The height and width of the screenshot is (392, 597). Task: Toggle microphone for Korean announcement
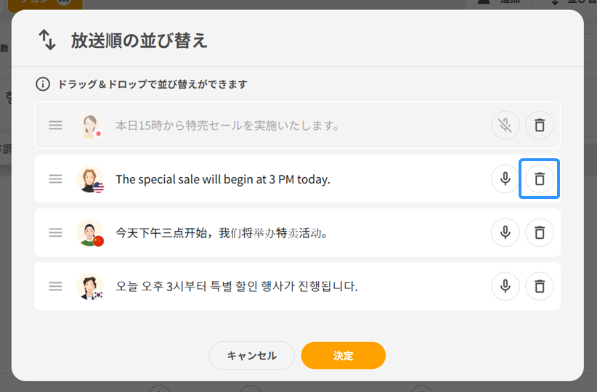pos(505,286)
